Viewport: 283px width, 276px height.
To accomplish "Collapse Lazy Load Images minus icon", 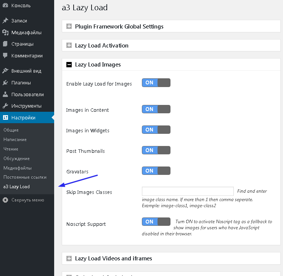I will pyautogui.click(x=69, y=64).
